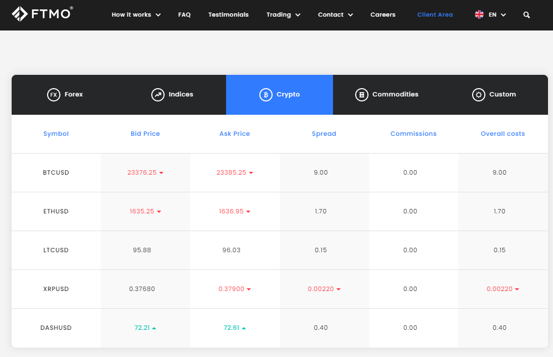Click the LTCUSD ask price 96.03
The image size is (553, 357).
(x=232, y=250)
